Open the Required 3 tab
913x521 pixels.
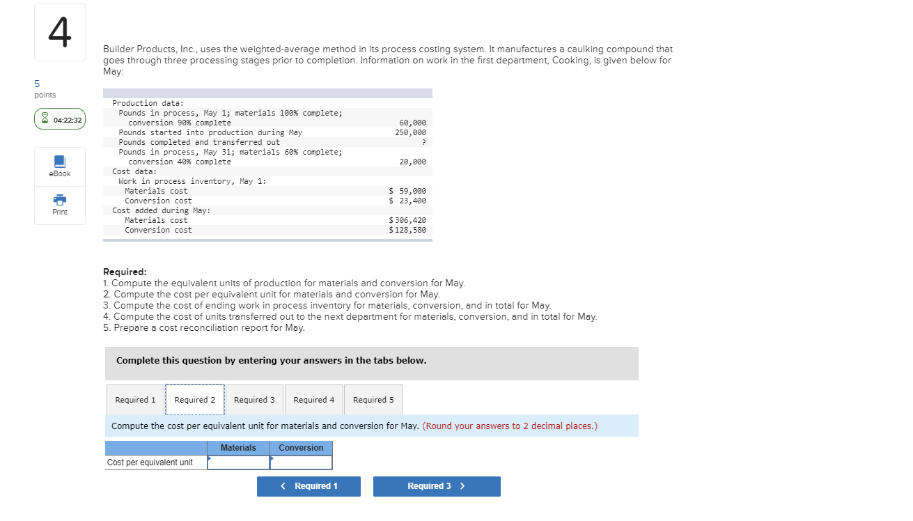click(254, 400)
